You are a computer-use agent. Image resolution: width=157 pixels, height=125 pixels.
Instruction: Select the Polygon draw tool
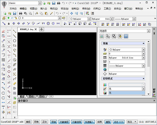[15, 41]
